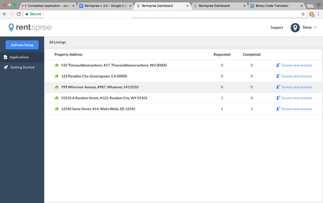The height and width of the screenshot is (203, 323).
Task: Open listing 535 Thiscouldbeanywhere, #17 address
Action: point(114,65)
